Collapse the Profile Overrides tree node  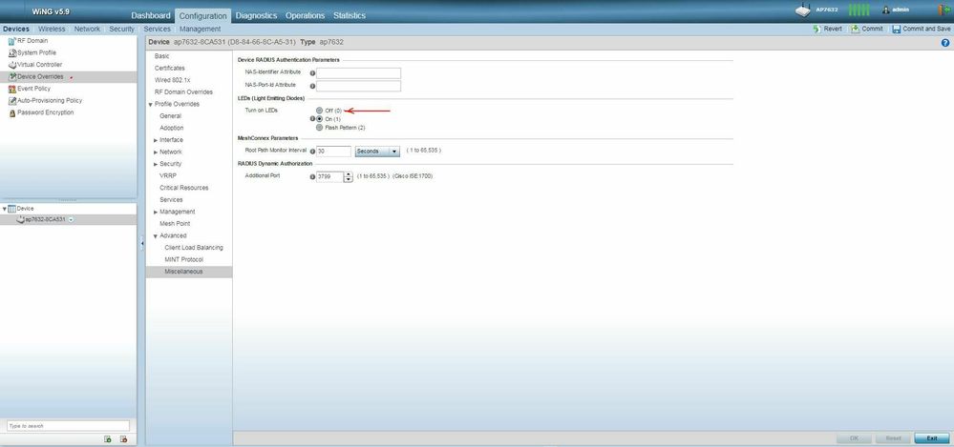[x=150, y=105]
